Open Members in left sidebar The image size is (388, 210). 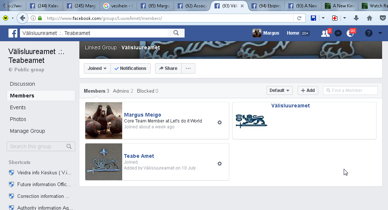tap(41, 96)
